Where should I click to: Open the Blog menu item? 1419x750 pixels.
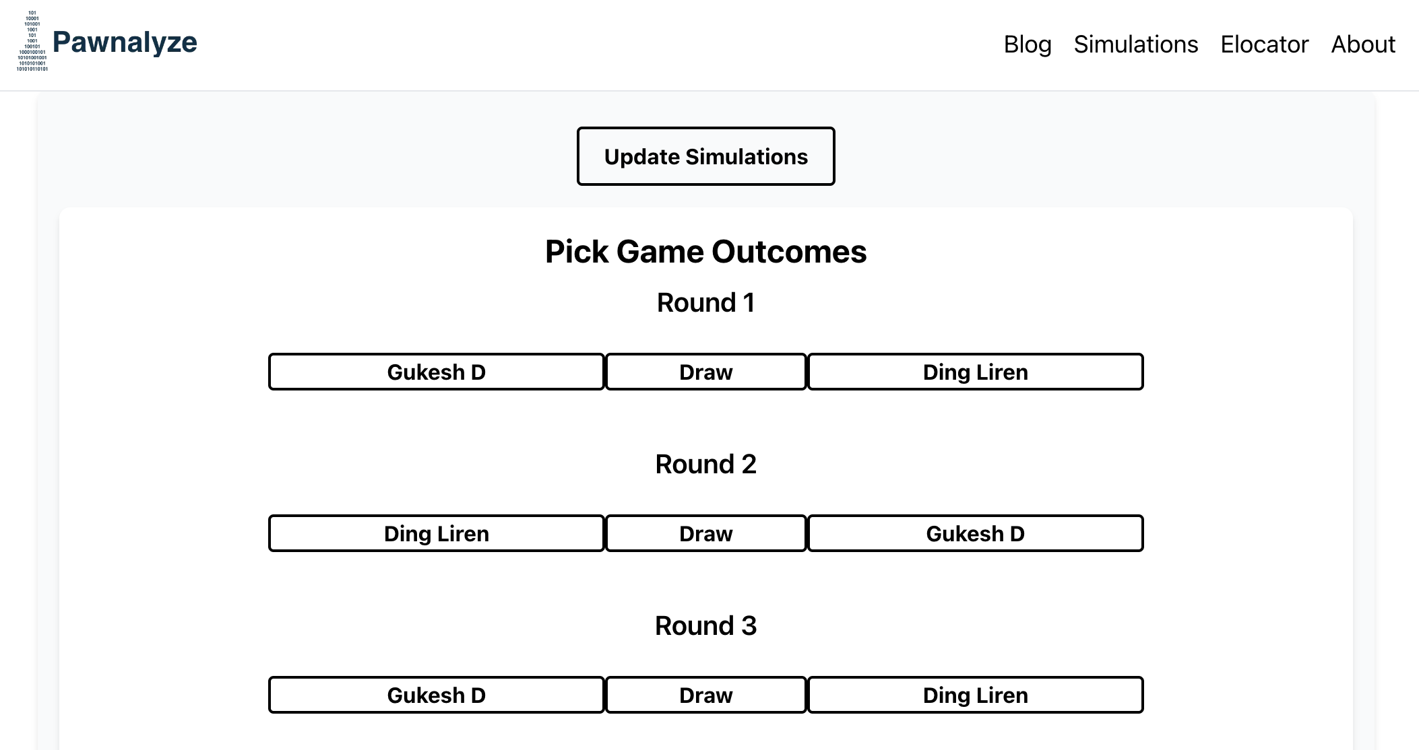1027,42
